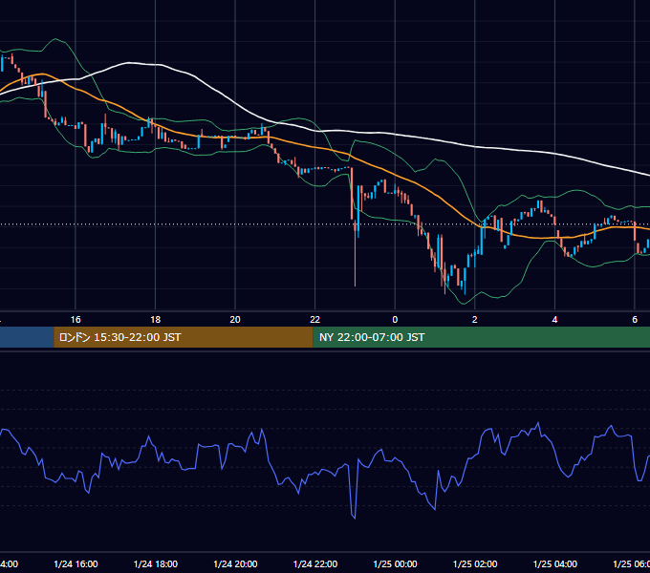
Task: Click the 1/25 02:00 label on the lower axis
Action: coord(475,563)
